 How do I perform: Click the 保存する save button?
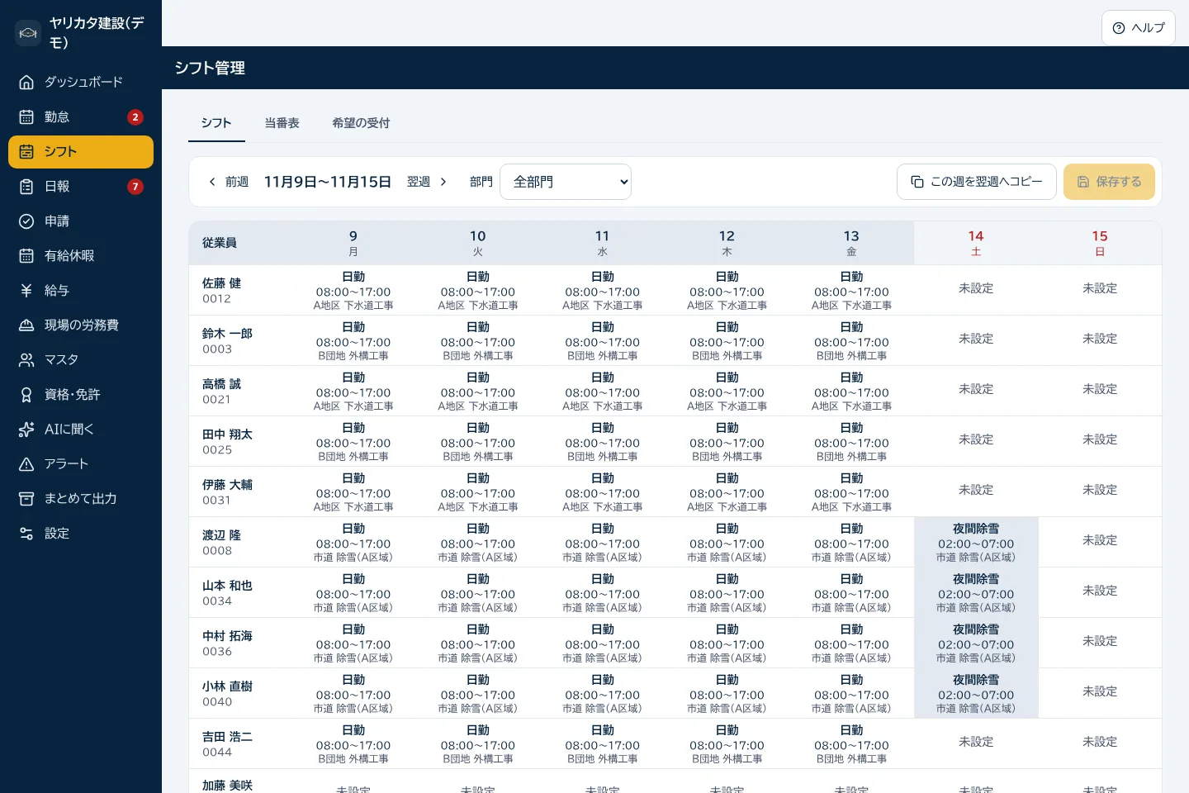[1109, 182]
